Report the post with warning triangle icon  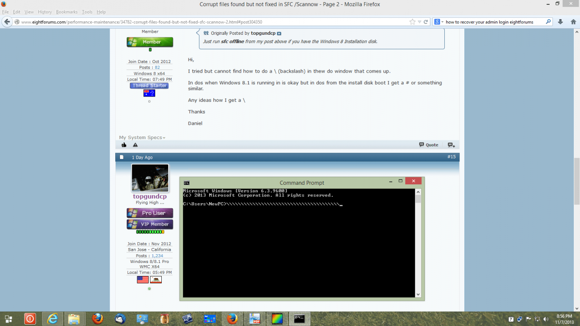135,145
